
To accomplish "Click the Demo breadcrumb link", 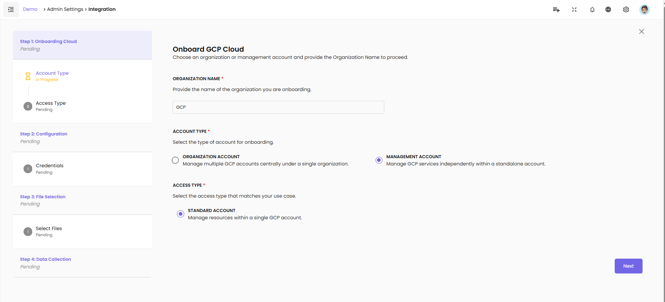I will pos(30,9).
